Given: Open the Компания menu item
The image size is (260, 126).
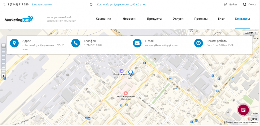Looking at the screenshot, I should click(103, 19).
